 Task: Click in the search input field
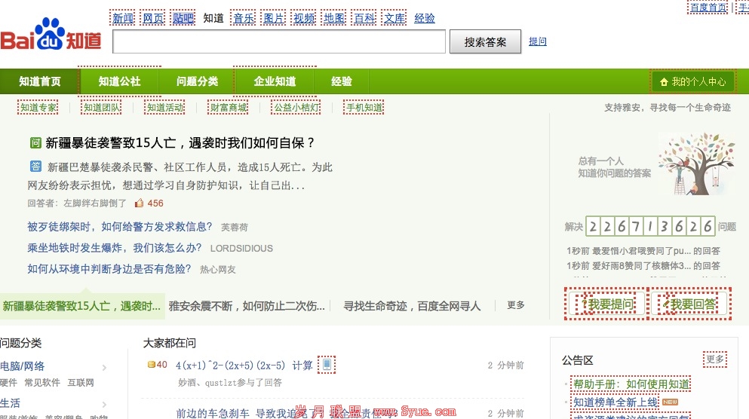[279, 41]
